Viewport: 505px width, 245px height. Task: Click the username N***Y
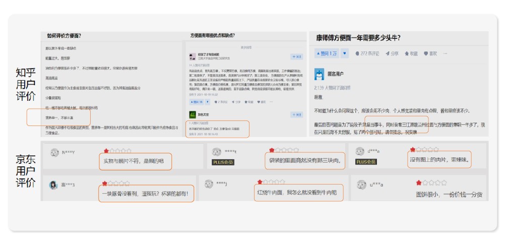tap(68, 153)
